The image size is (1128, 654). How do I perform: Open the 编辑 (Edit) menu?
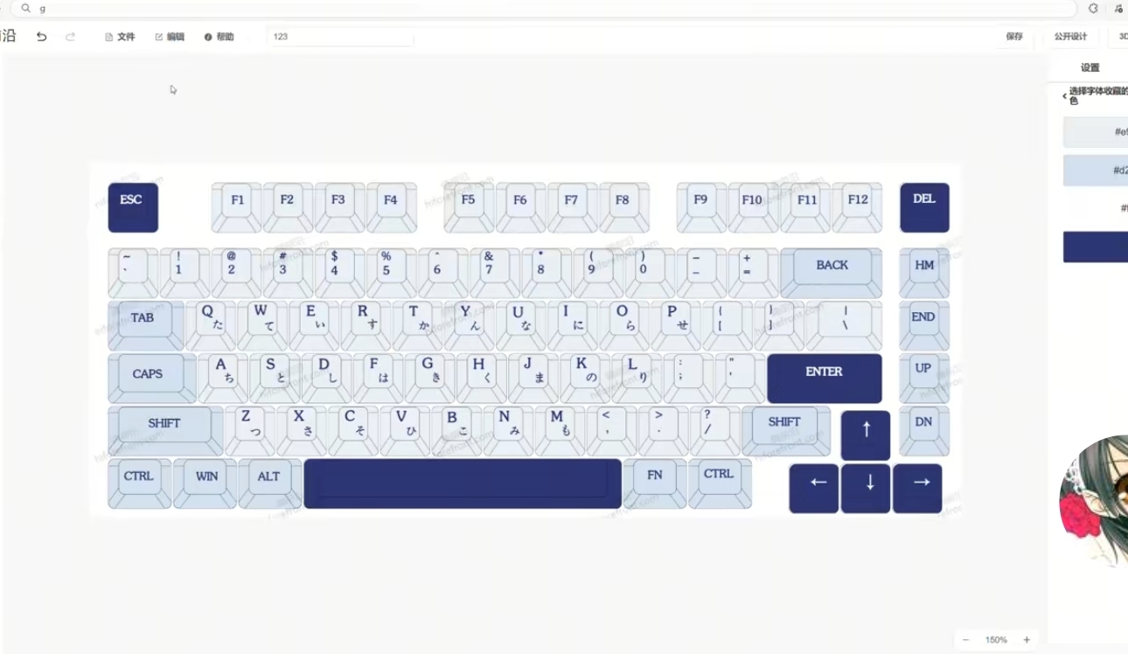(170, 37)
